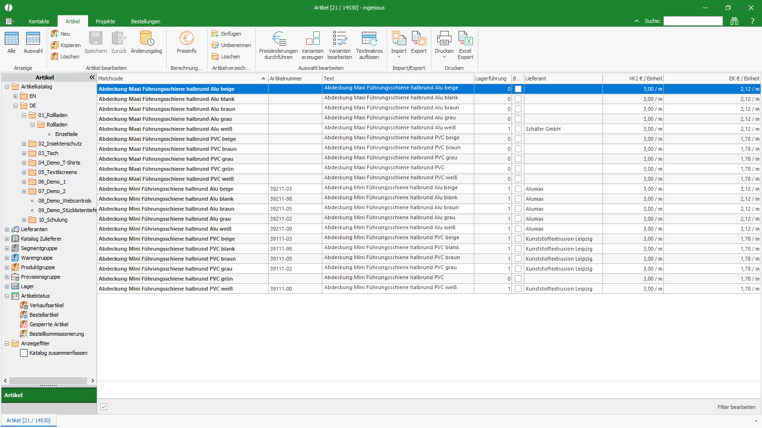Open search binoculars icon
The image size is (762, 428).
[x=734, y=21]
